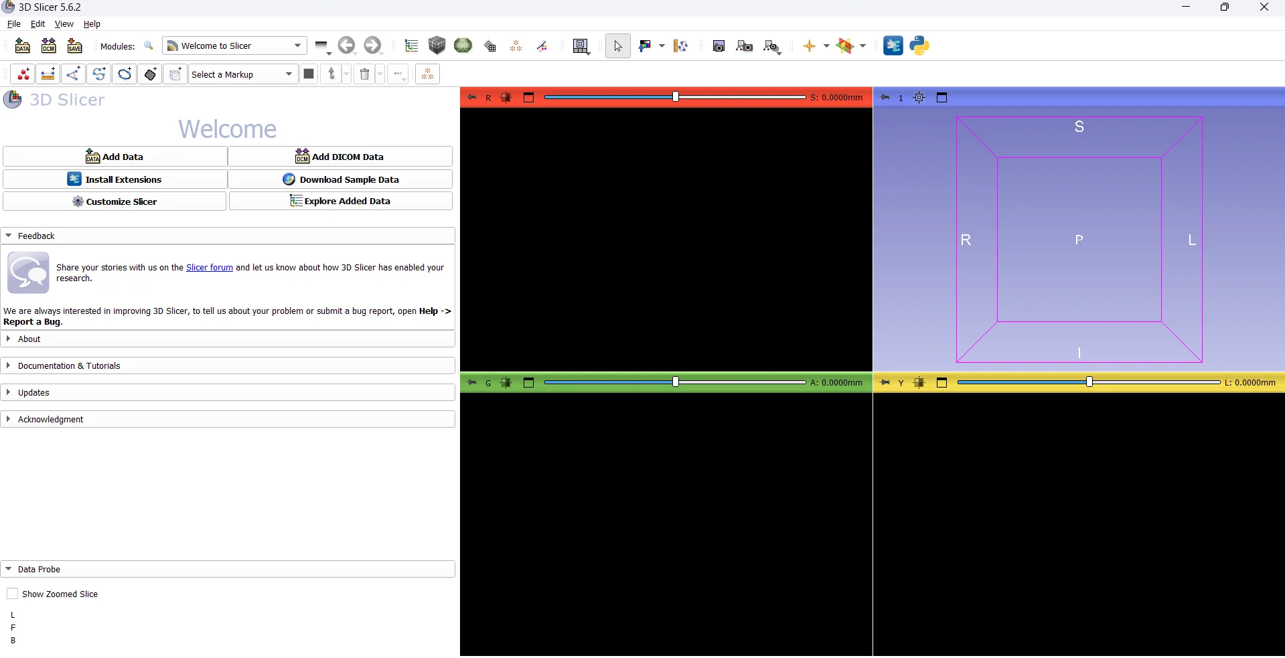Click the Load DICOM data toolbar icon

[x=49, y=46]
